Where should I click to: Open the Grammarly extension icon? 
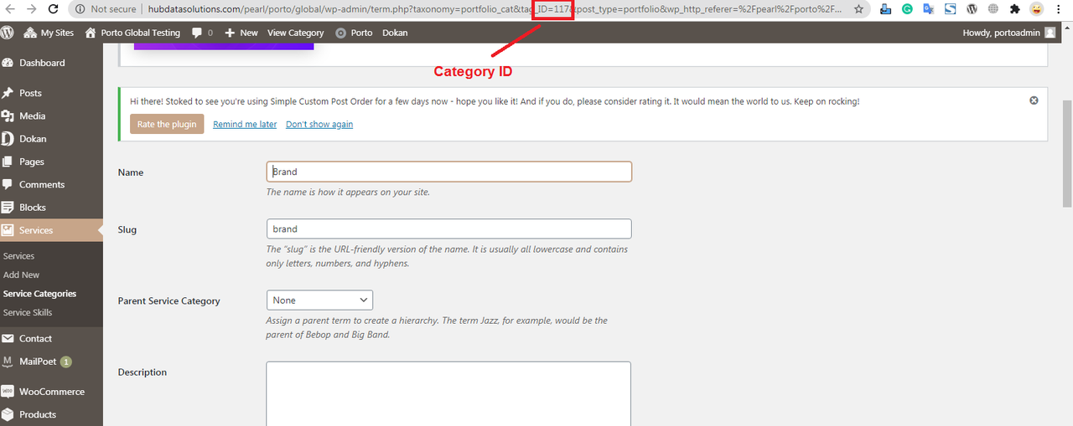point(907,9)
